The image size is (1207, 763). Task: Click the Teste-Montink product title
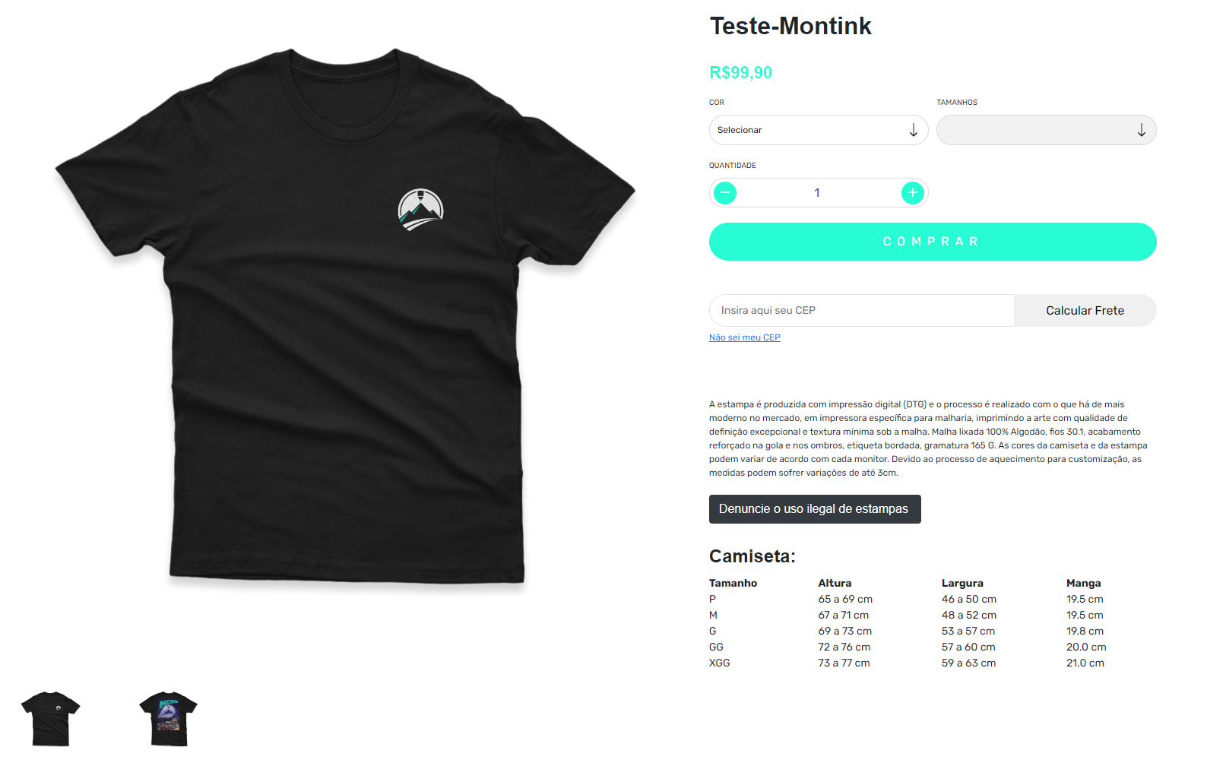coord(790,26)
